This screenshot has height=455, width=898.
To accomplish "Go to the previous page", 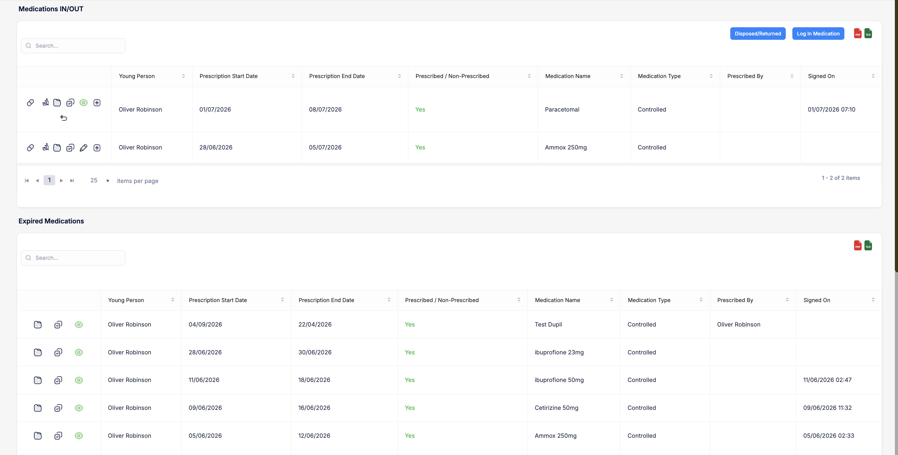I will (37, 180).
